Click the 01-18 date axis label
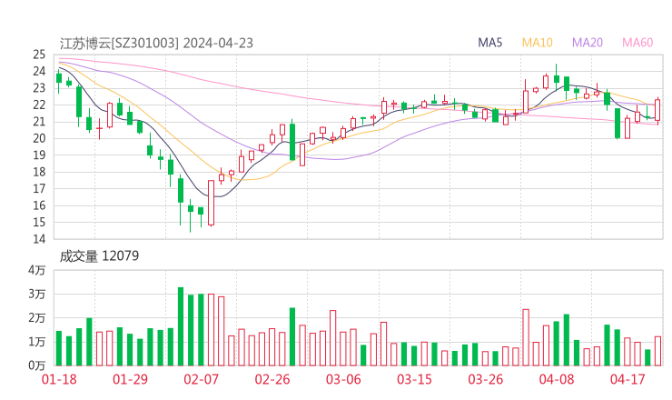 coord(59,379)
